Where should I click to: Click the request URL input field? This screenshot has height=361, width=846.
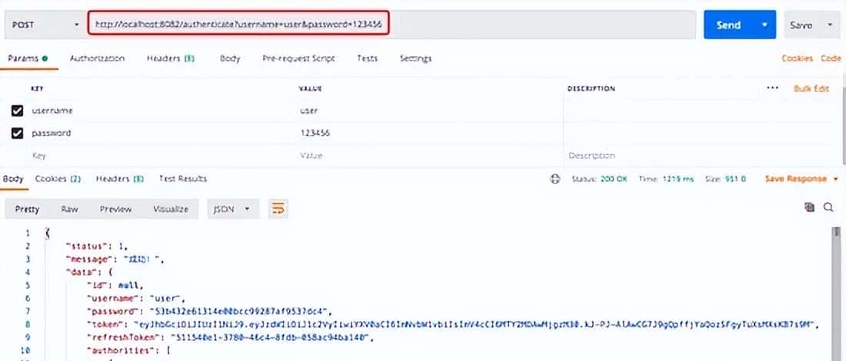[391, 25]
